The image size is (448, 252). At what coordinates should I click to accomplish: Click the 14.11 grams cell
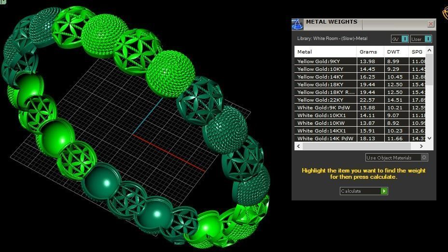(x=370, y=115)
